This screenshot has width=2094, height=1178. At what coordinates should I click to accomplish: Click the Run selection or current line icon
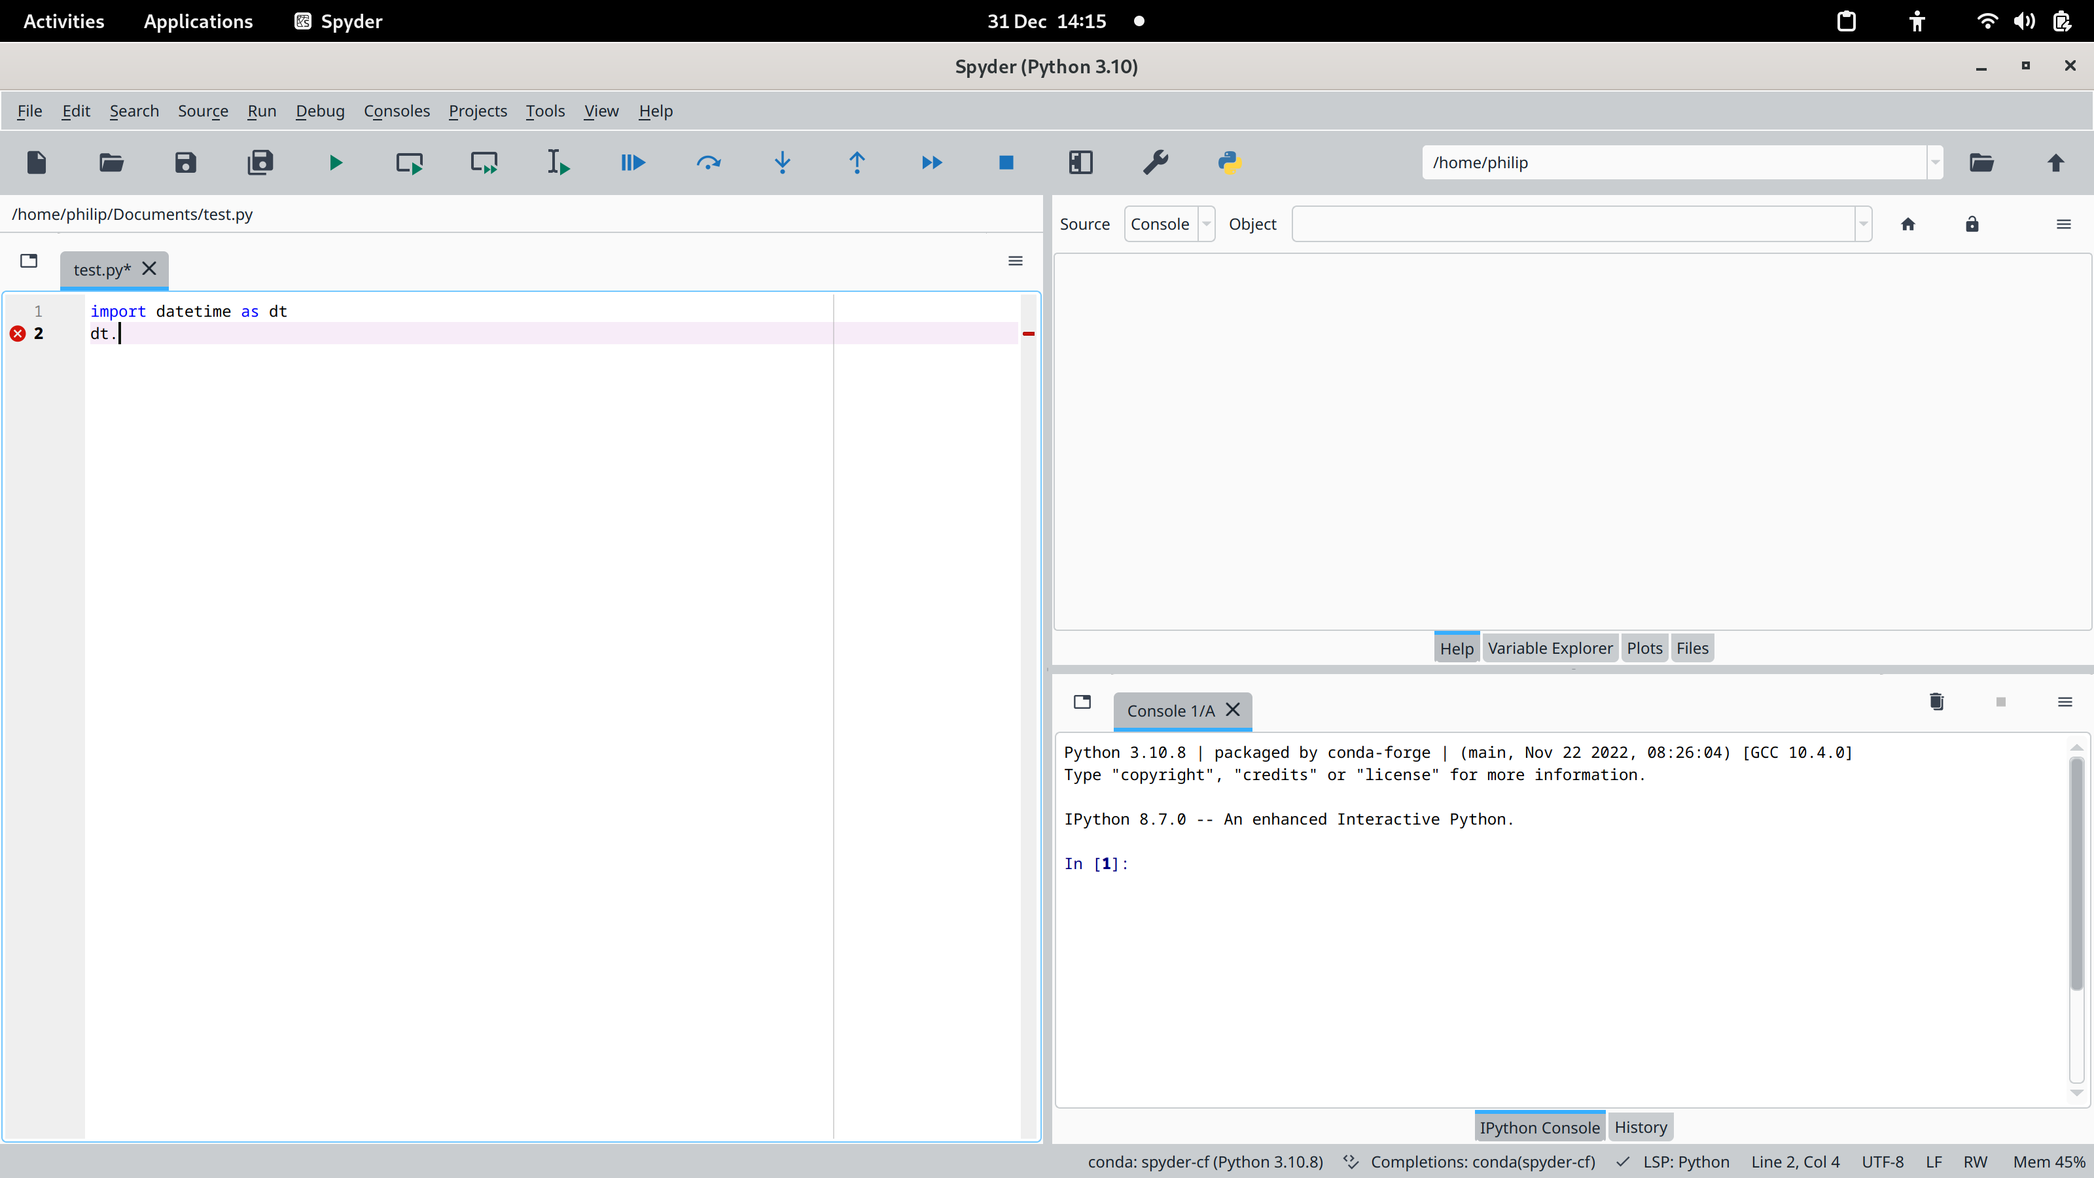(x=558, y=162)
